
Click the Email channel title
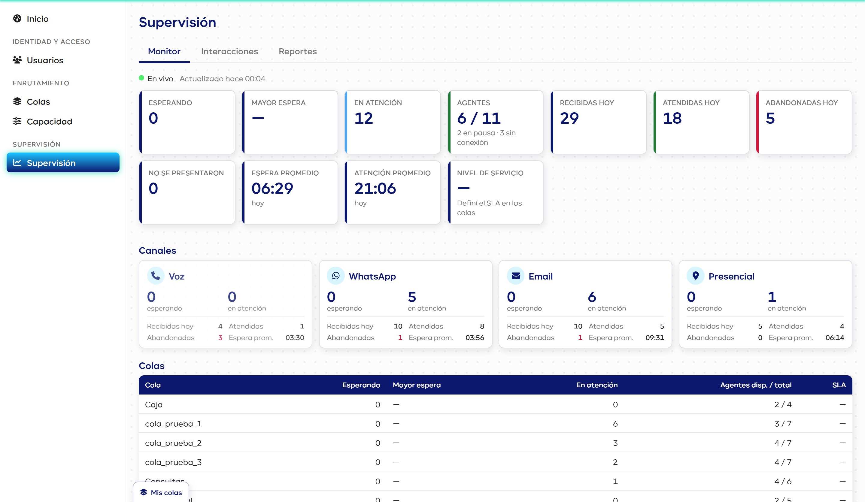point(541,276)
